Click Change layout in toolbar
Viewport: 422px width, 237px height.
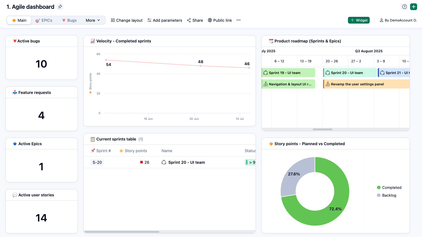127,20
